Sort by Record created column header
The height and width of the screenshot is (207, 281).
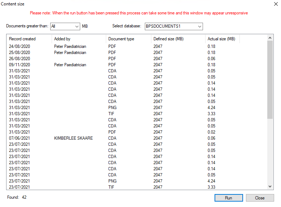[x=29, y=39]
